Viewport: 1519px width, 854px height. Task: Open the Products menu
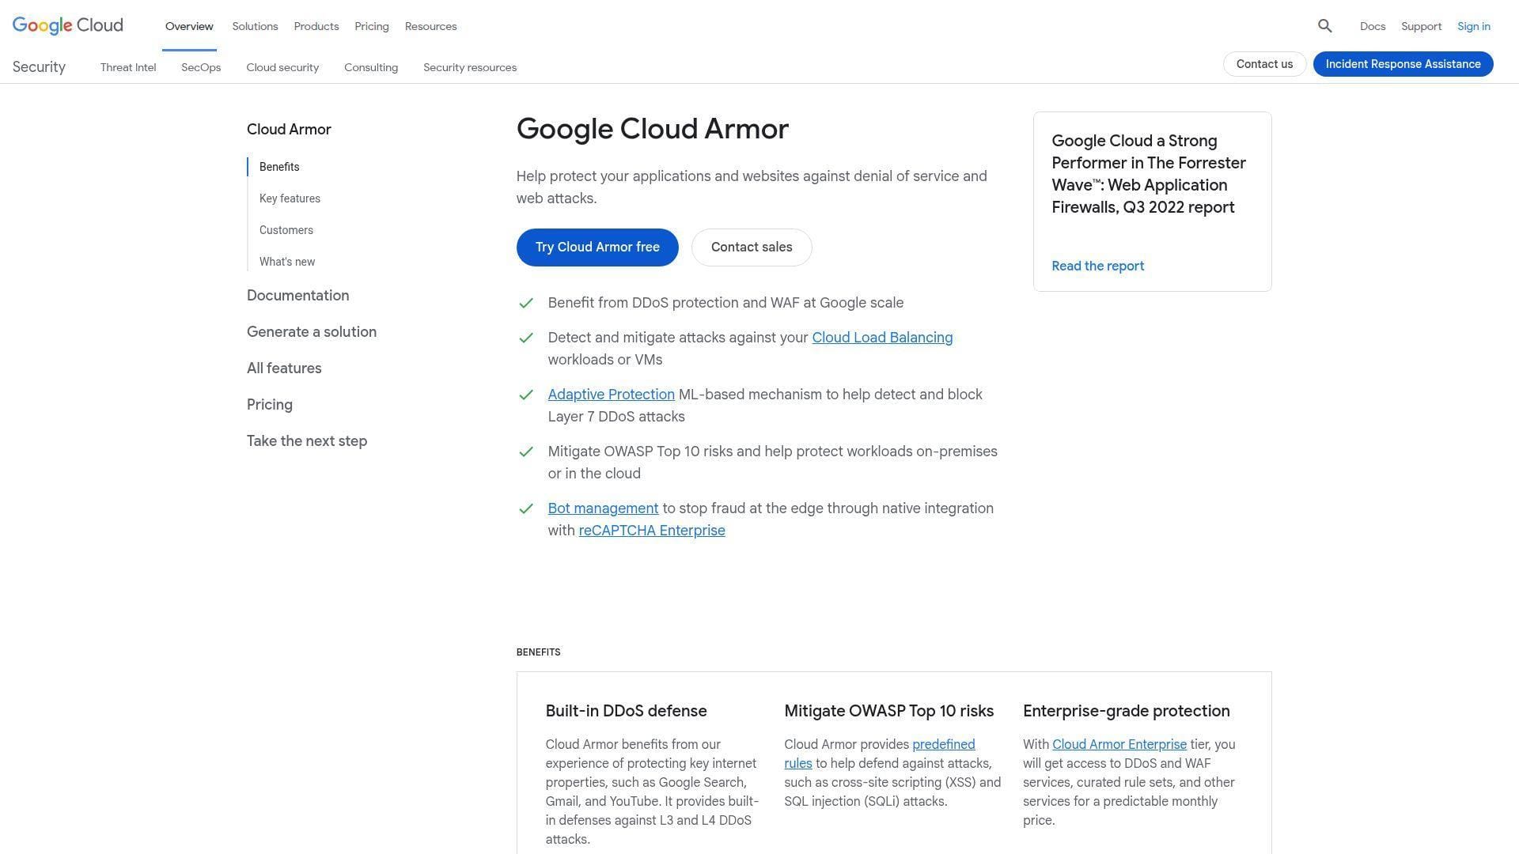tap(316, 26)
